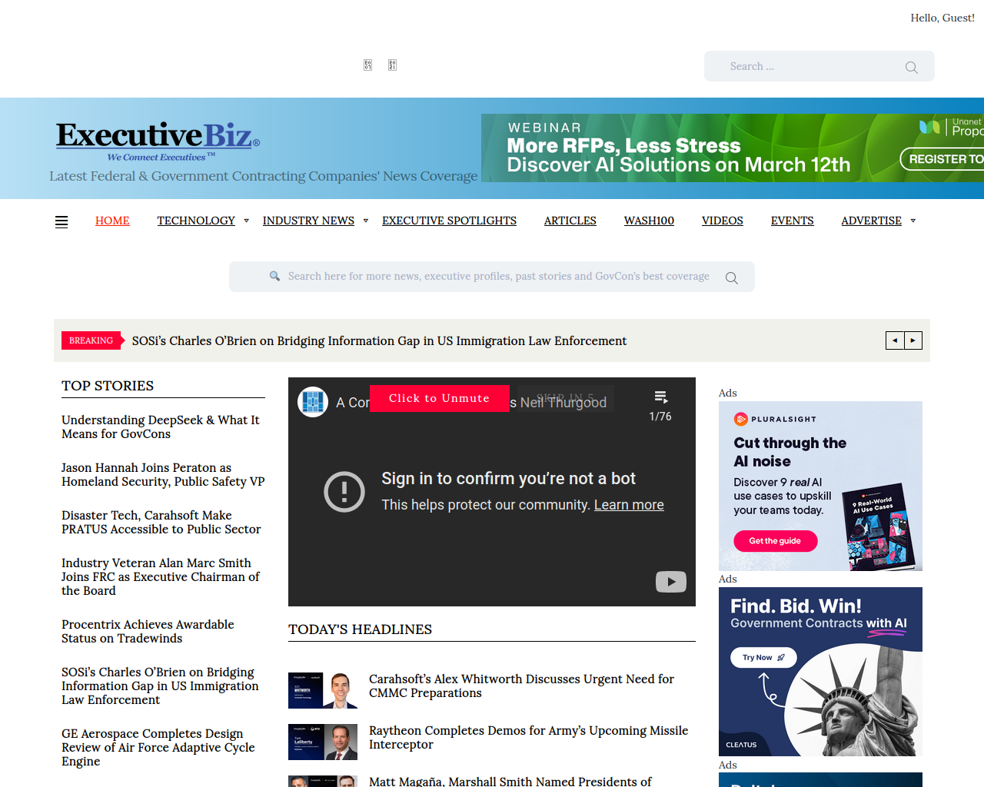Open Raytheon Completes Demos headline
Viewport: 984px width, 787px height.
pos(528,737)
